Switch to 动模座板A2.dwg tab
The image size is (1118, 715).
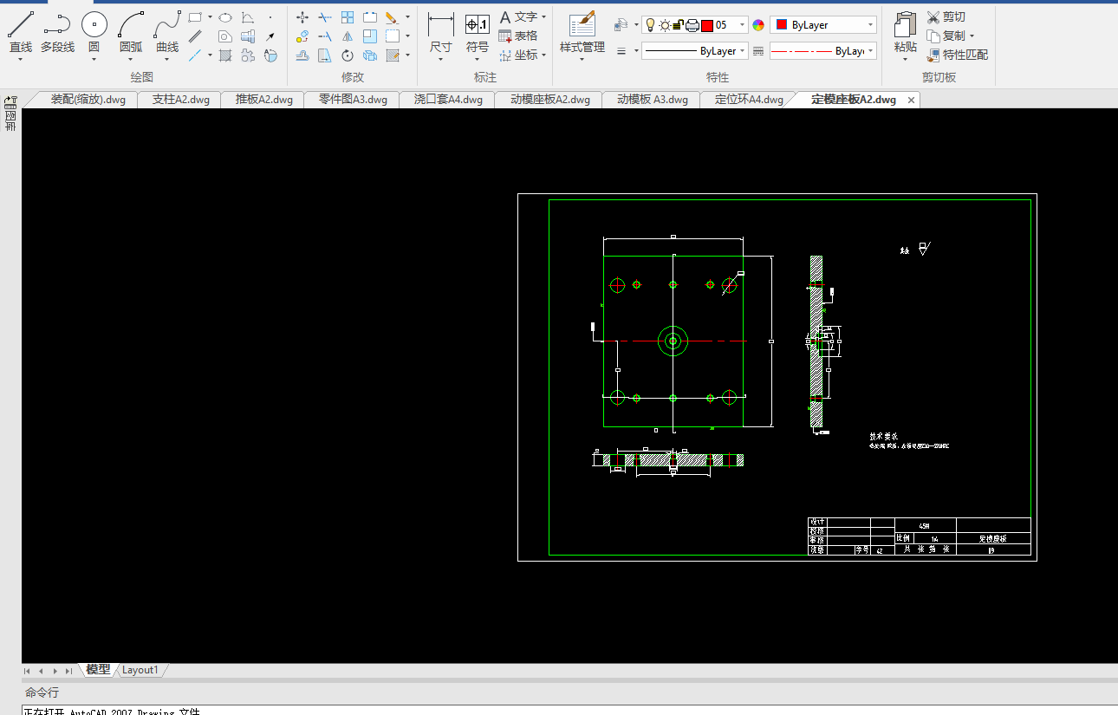pyautogui.click(x=549, y=100)
